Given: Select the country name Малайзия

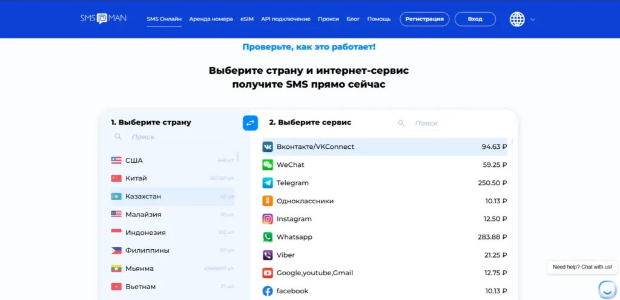Looking at the screenshot, I should pos(143,214).
